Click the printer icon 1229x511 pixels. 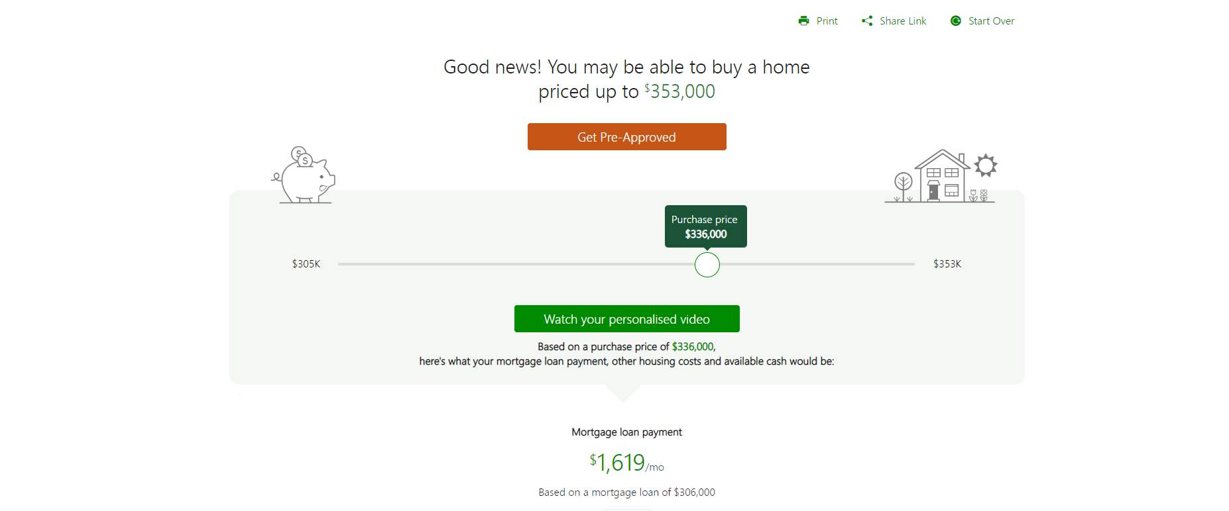803,21
